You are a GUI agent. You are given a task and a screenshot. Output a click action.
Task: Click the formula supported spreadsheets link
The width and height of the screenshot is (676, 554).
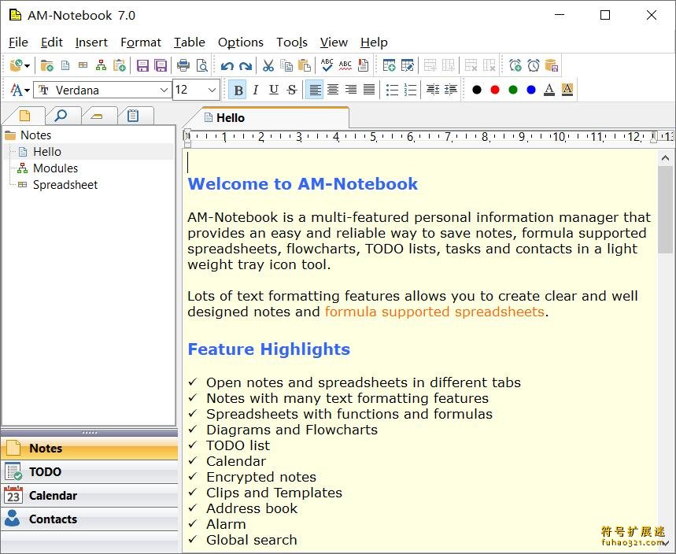pos(434,312)
